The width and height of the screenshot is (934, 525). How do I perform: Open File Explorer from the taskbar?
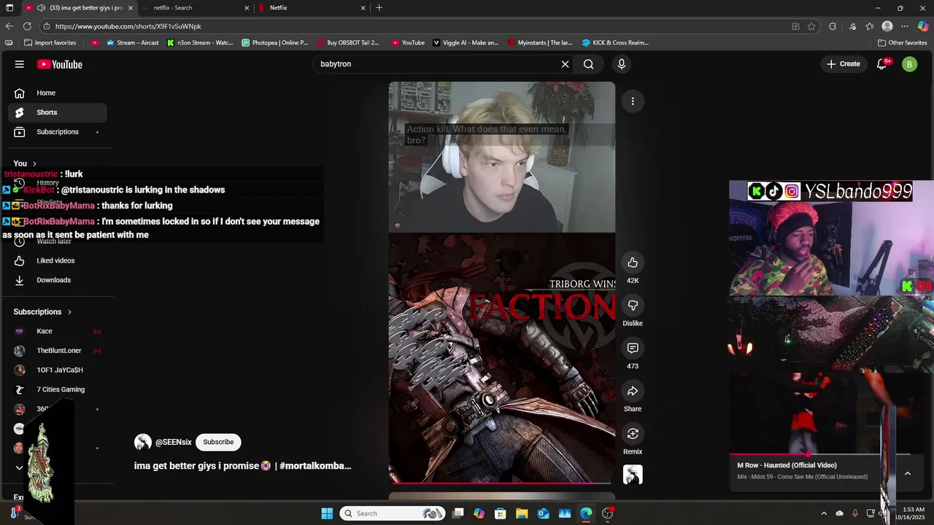[522, 513]
